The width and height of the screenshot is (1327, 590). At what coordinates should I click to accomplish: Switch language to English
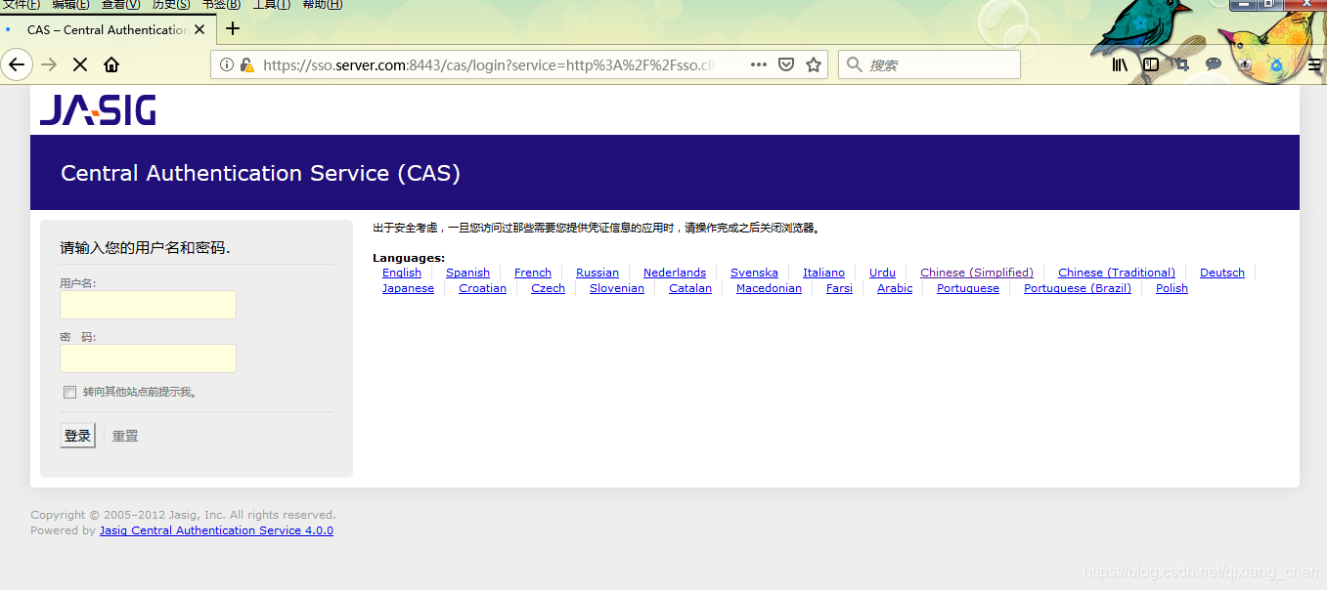(402, 273)
